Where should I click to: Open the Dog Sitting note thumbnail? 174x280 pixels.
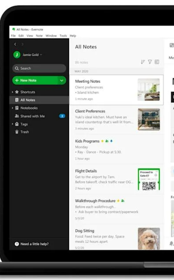pyautogui.click(x=149, y=239)
